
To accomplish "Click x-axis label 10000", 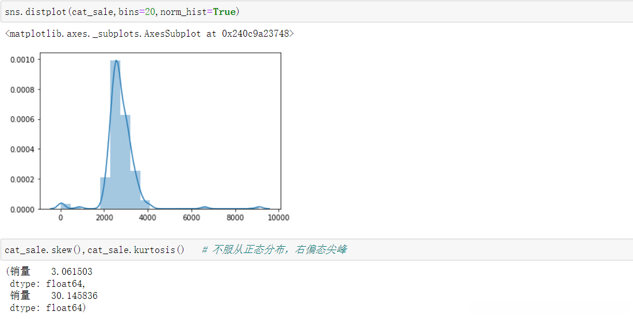I will tap(279, 217).
